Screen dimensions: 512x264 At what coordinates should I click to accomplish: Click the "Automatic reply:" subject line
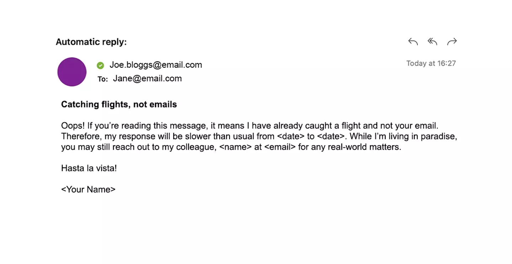pyautogui.click(x=91, y=42)
